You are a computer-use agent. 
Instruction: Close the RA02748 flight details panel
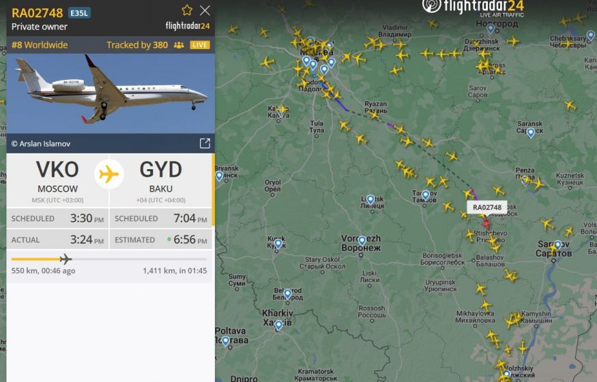click(x=205, y=10)
